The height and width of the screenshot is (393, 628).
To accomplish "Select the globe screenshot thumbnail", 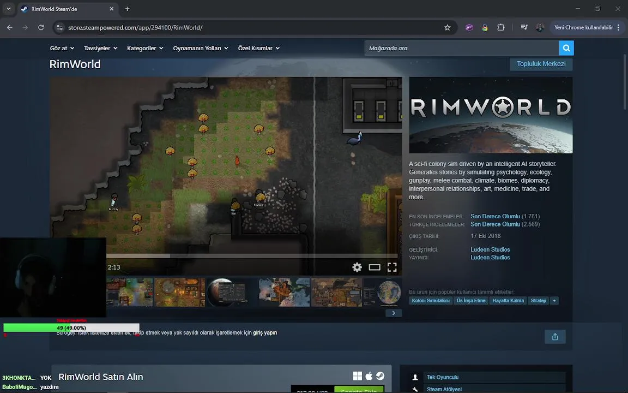I will point(383,293).
